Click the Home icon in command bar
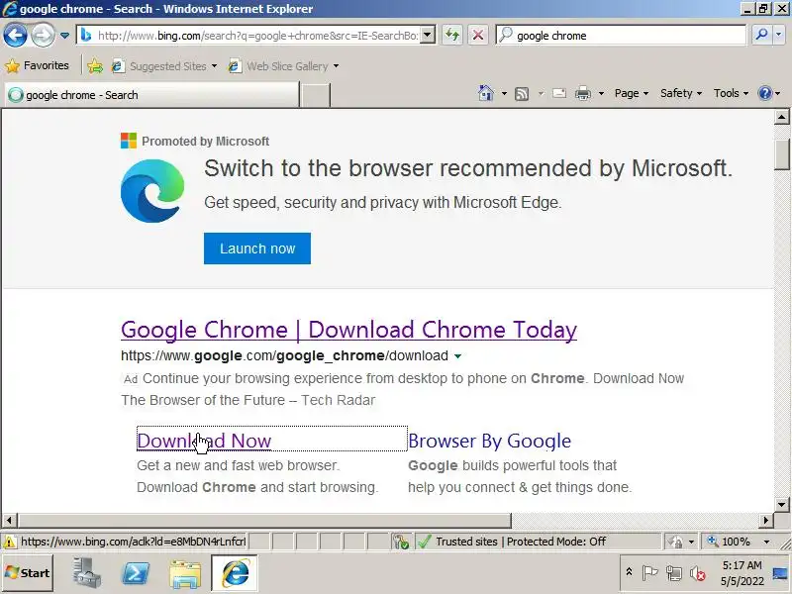The height and width of the screenshot is (594, 792). 485,93
